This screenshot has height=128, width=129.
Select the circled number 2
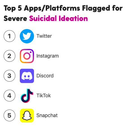coord(9,56)
